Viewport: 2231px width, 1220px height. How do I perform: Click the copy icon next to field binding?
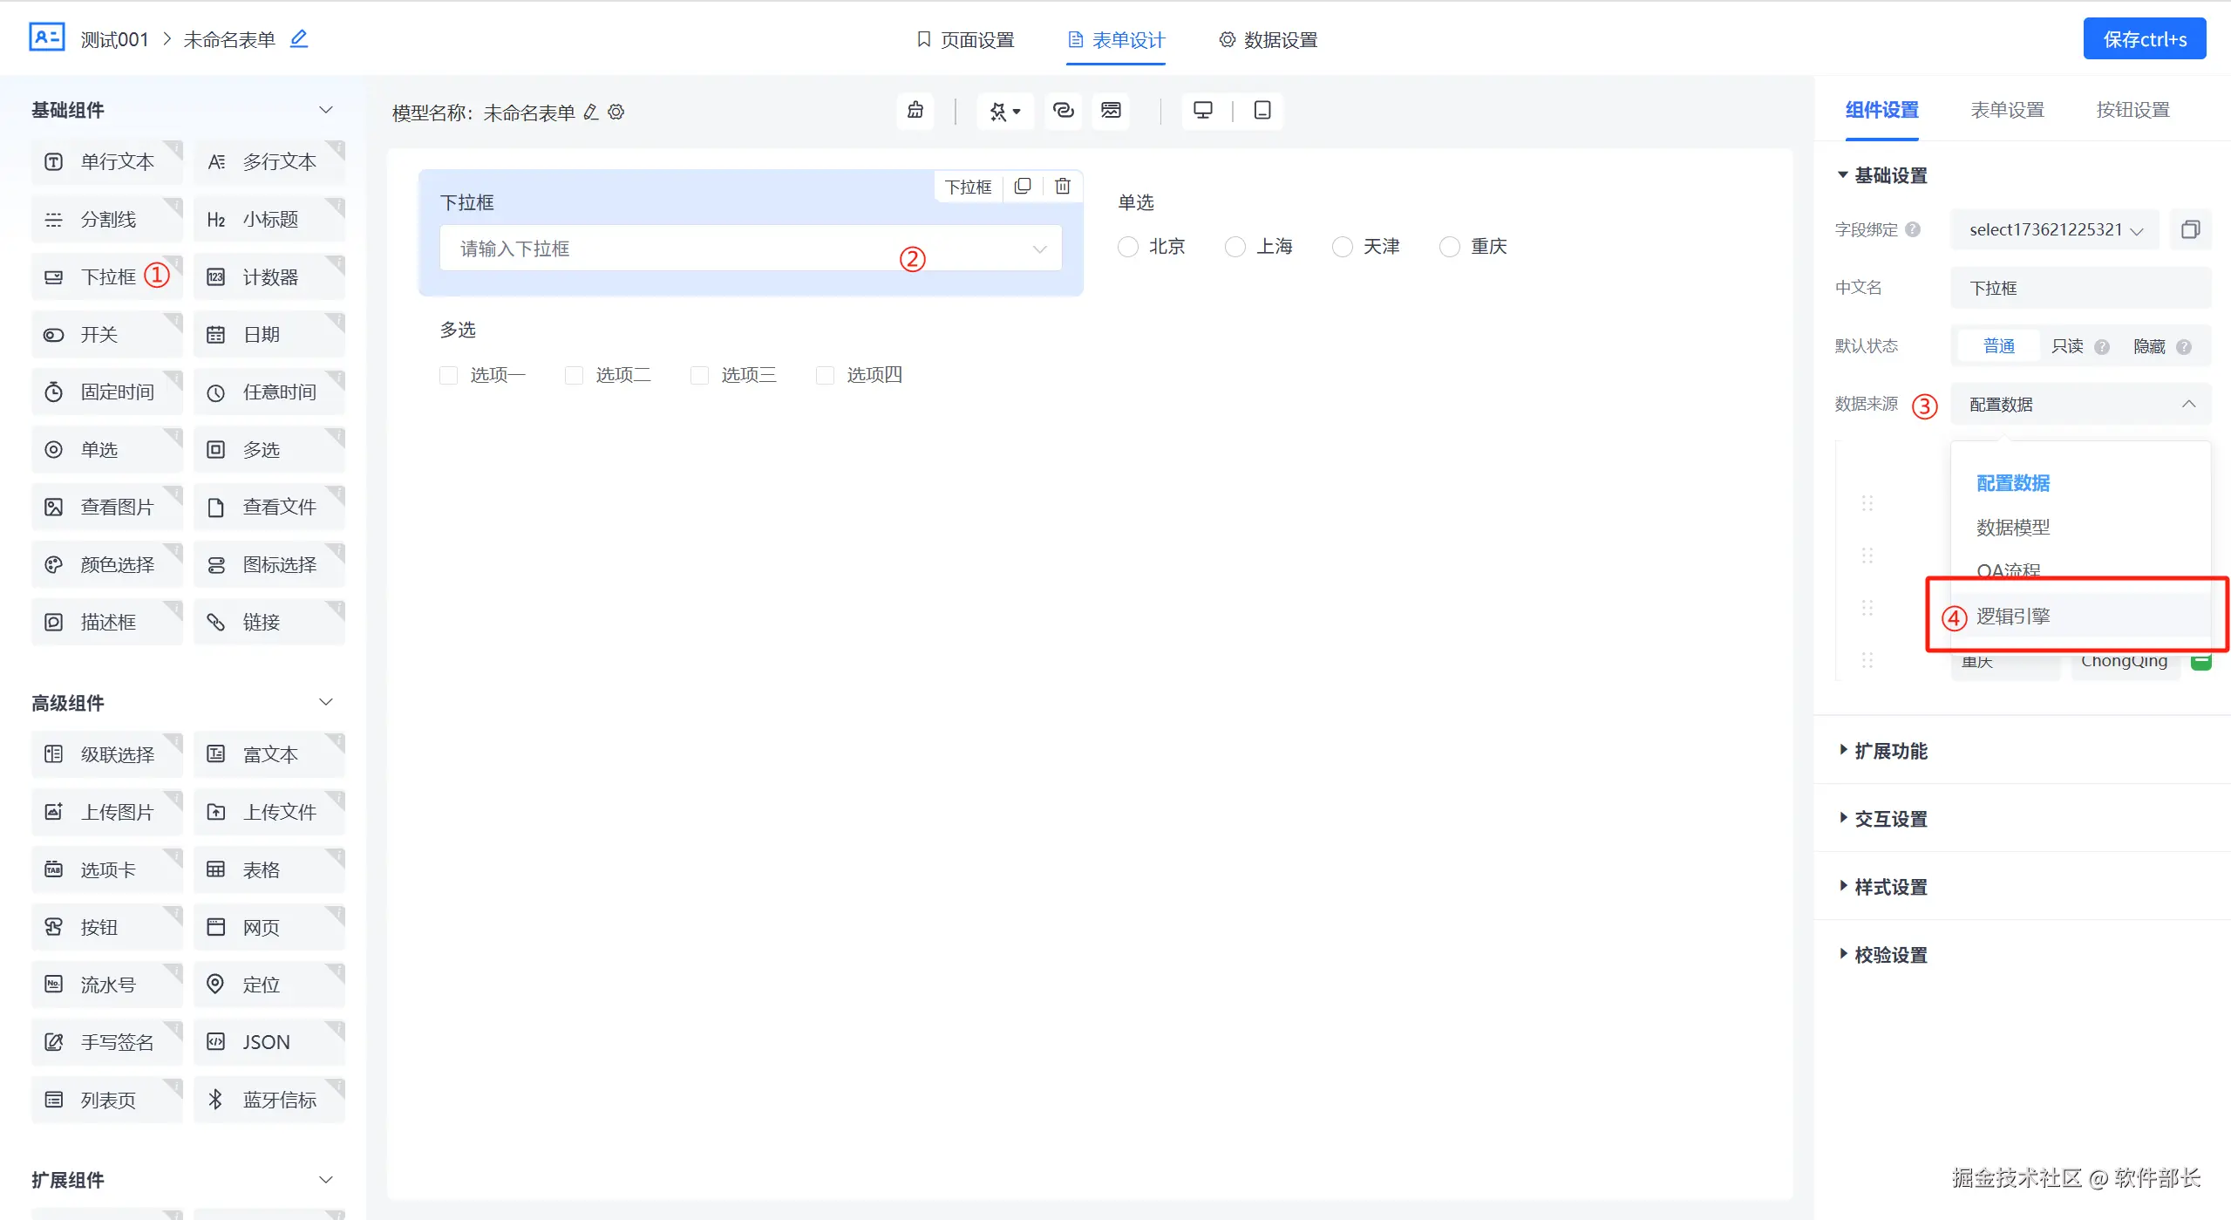[2190, 229]
